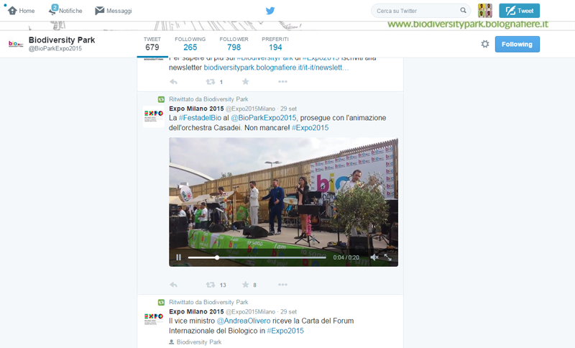The height and width of the screenshot is (348, 575).
Task: Open 29 set timestamp of FestadelBio tweet
Action: [x=289, y=109]
